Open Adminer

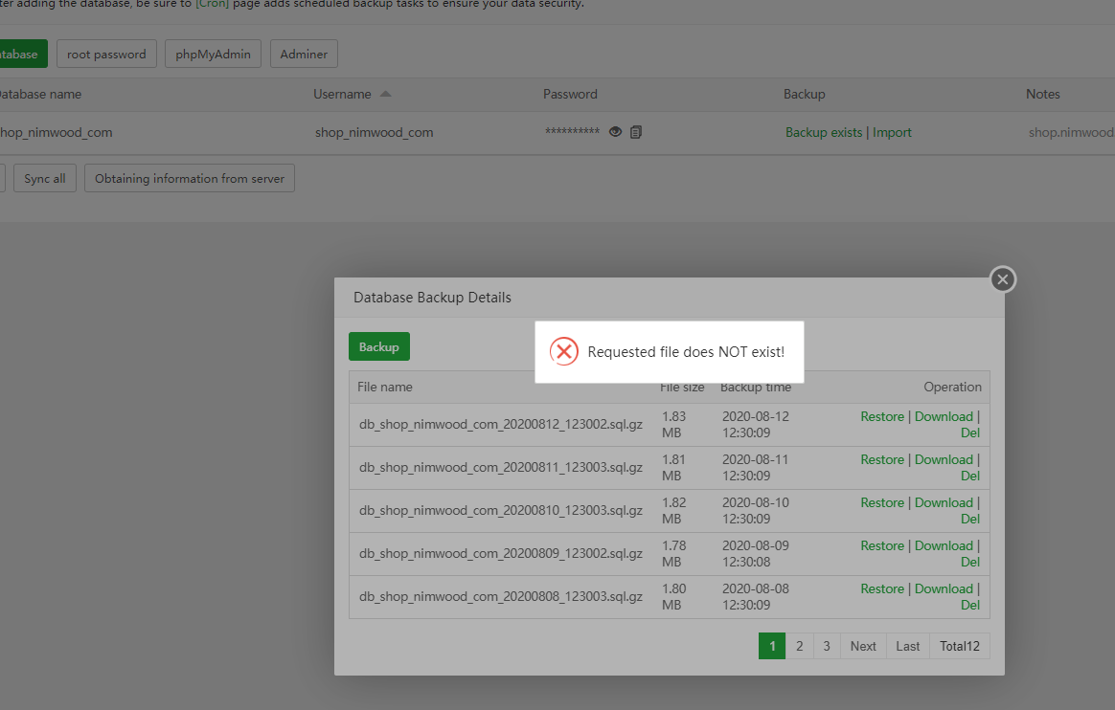pos(304,54)
